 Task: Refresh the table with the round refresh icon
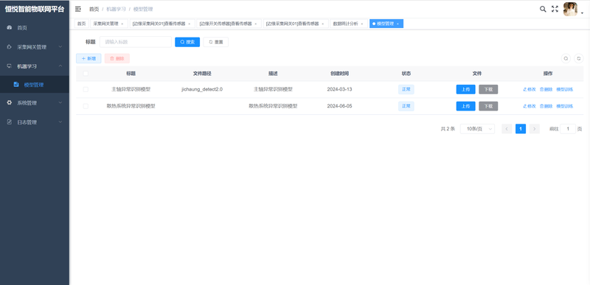coord(579,59)
